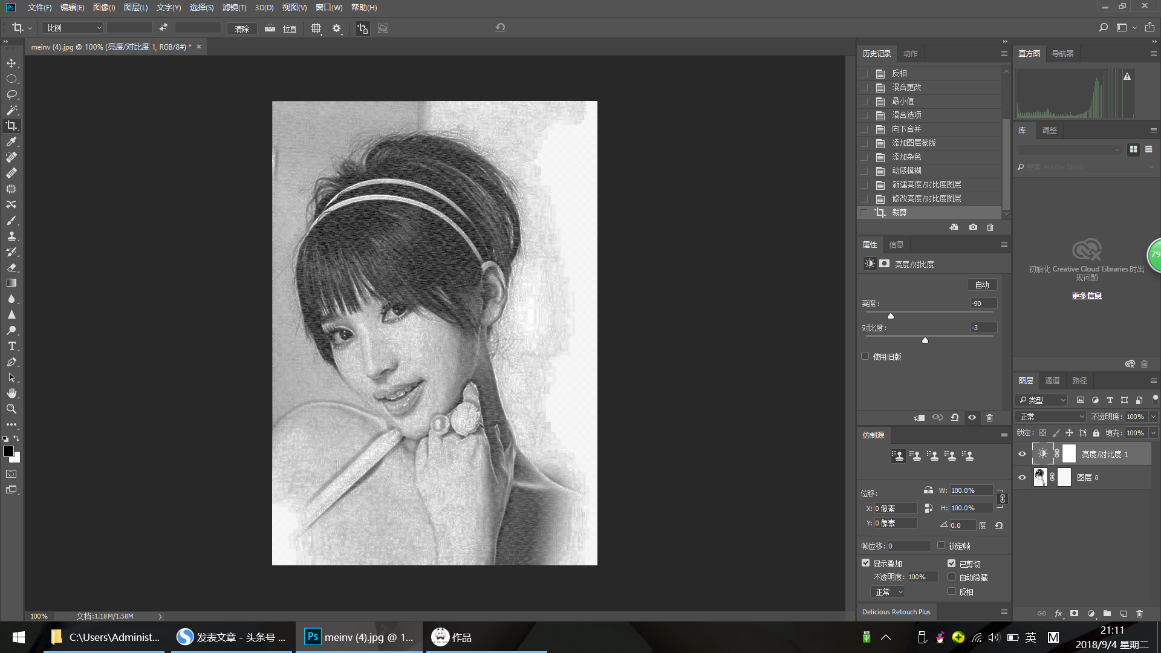This screenshot has width=1161, height=653.
Task: Select the Zoom tool
Action: [11, 409]
